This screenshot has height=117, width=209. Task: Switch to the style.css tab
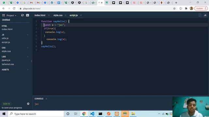58,15
